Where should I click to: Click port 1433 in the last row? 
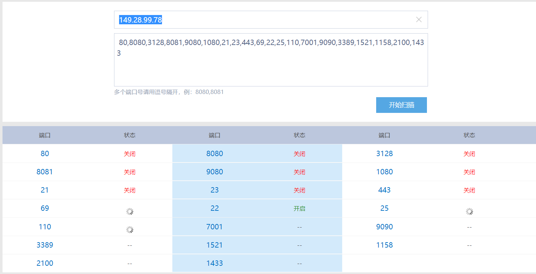(x=215, y=263)
